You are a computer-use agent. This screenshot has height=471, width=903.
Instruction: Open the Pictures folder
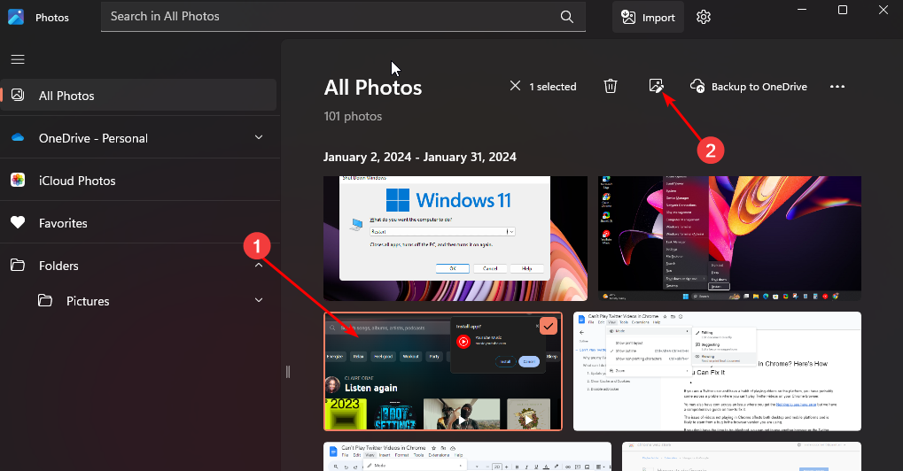click(138, 301)
